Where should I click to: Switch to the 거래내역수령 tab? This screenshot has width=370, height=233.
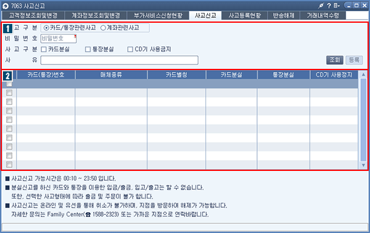coord(323,15)
